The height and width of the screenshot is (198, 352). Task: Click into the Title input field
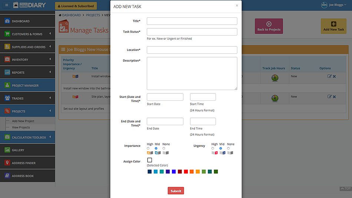pyautogui.click(x=192, y=21)
